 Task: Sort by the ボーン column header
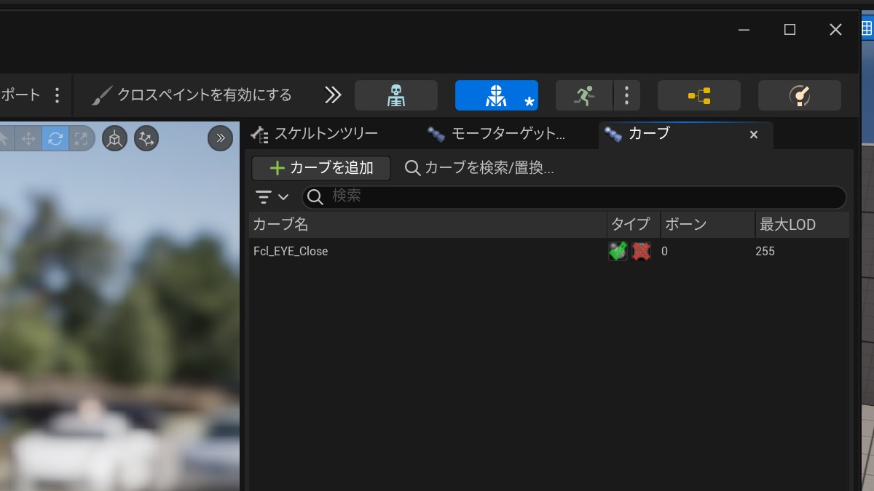coord(708,225)
